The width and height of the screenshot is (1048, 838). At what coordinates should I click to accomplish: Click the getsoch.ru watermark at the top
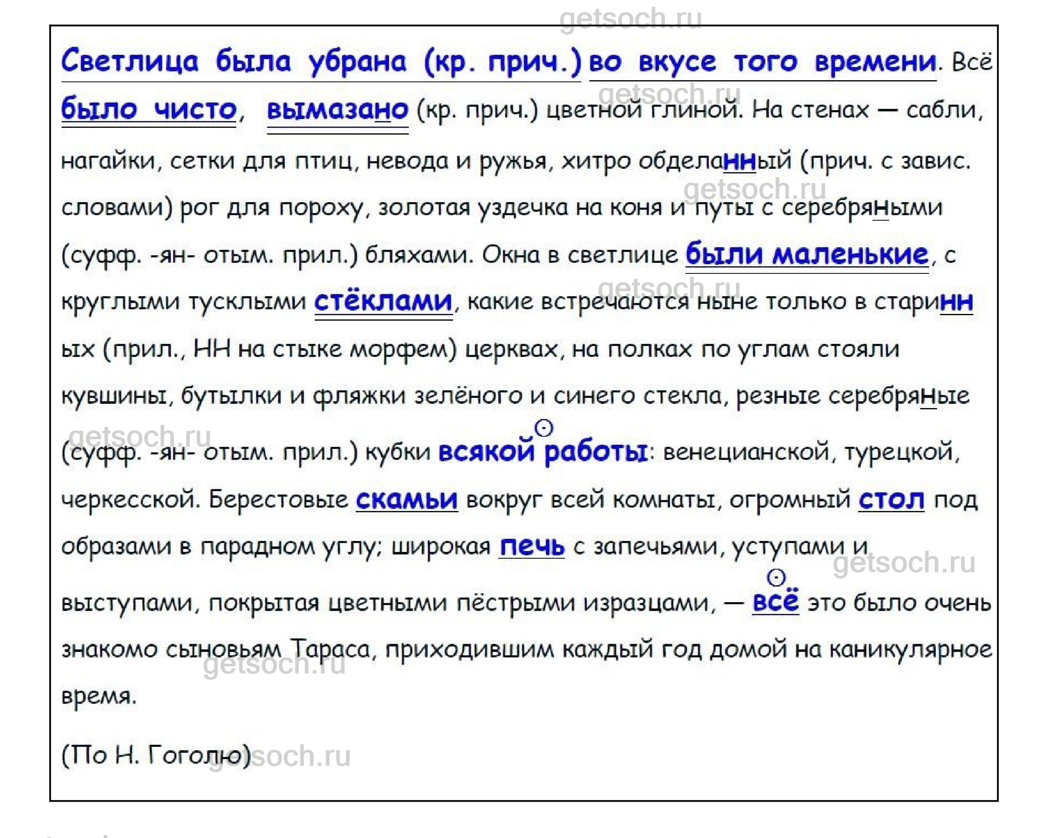pos(630,19)
